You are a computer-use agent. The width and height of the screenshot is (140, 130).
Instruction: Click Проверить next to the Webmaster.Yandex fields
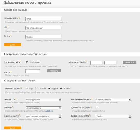click(130, 63)
